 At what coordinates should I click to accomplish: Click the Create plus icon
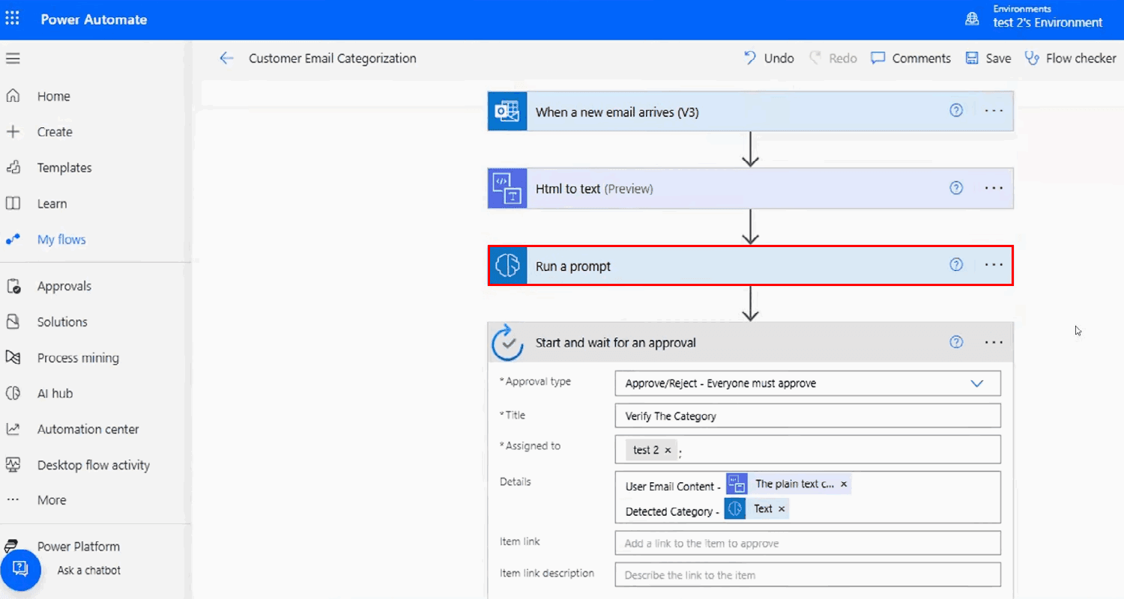[x=13, y=132]
